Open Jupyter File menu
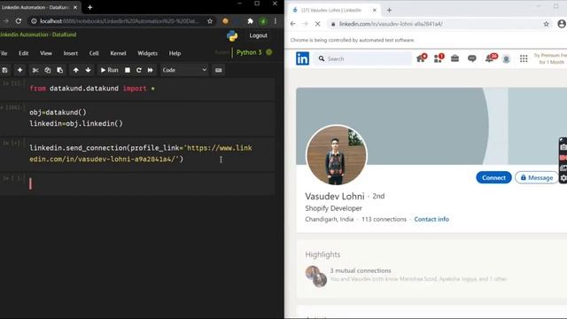Image resolution: width=567 pixels, height=319 pixels. pos(4,53)
